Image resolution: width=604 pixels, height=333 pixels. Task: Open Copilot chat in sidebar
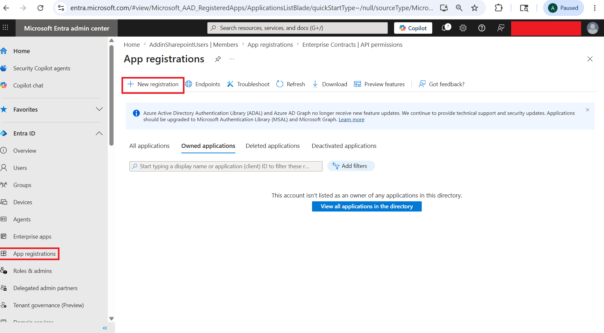coord(28,86)
